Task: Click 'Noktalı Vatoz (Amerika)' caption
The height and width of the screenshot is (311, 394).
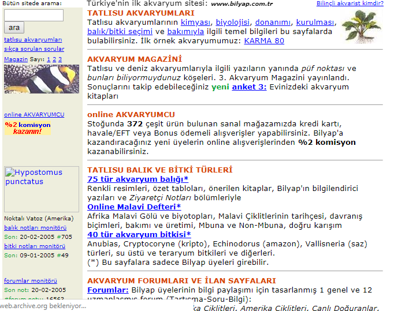Action: click(x=39, y=218)
